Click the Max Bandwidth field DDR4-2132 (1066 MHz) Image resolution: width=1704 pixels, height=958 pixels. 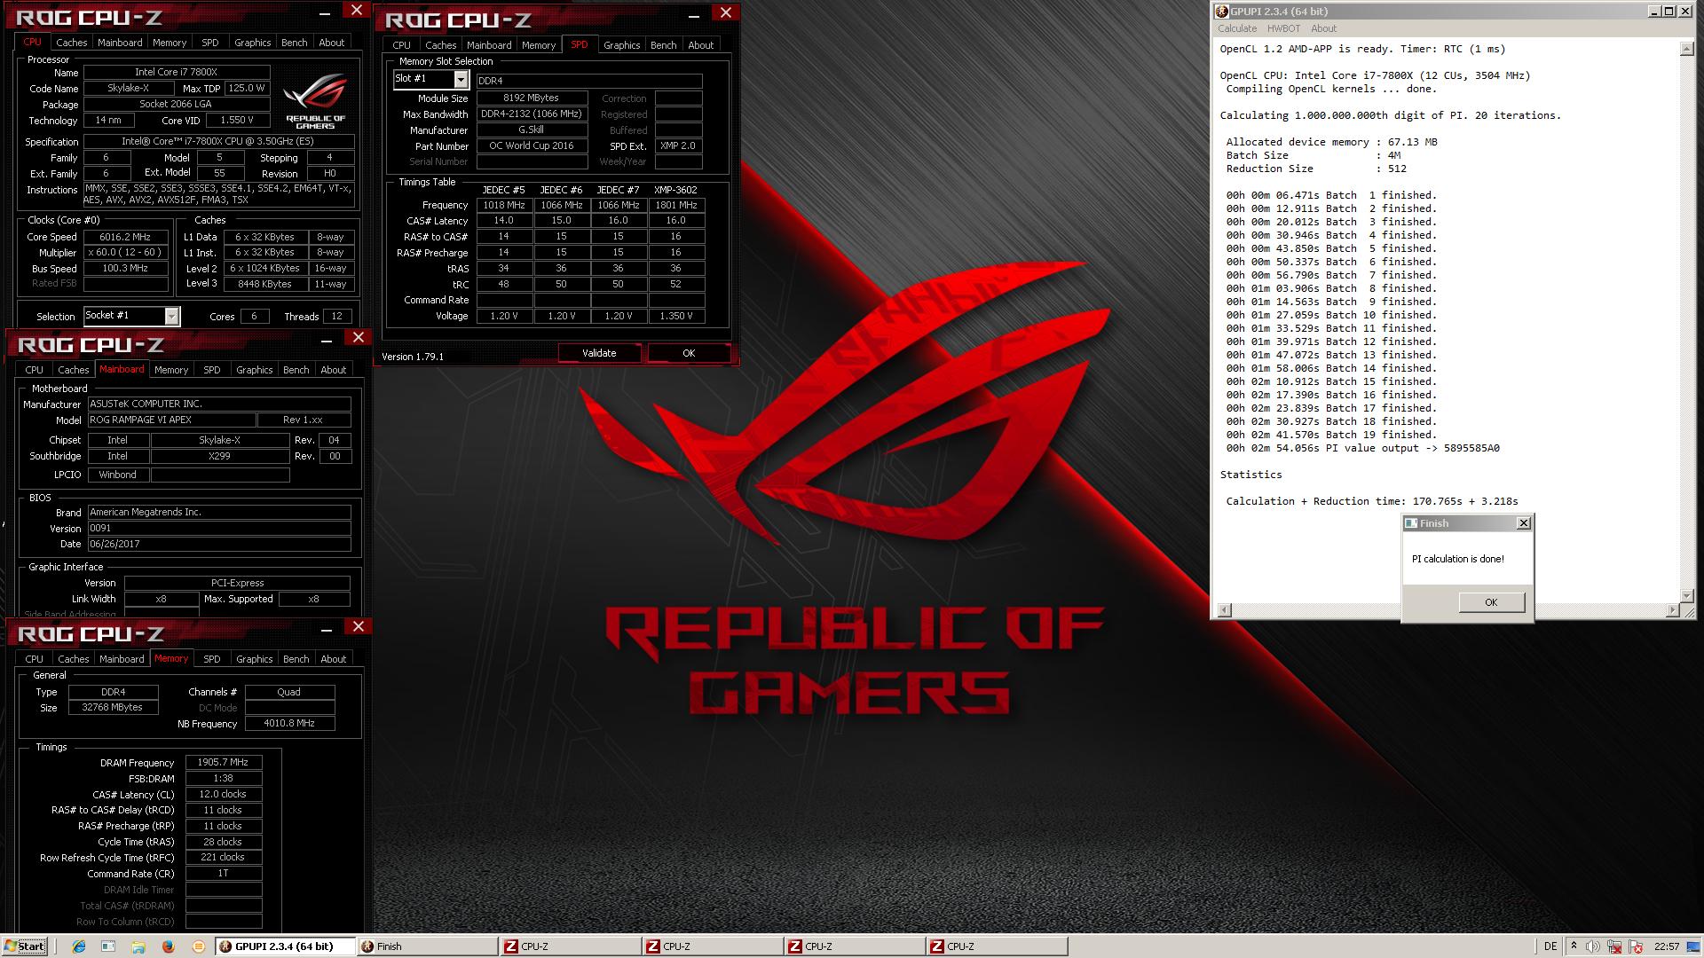pos(532,114)
